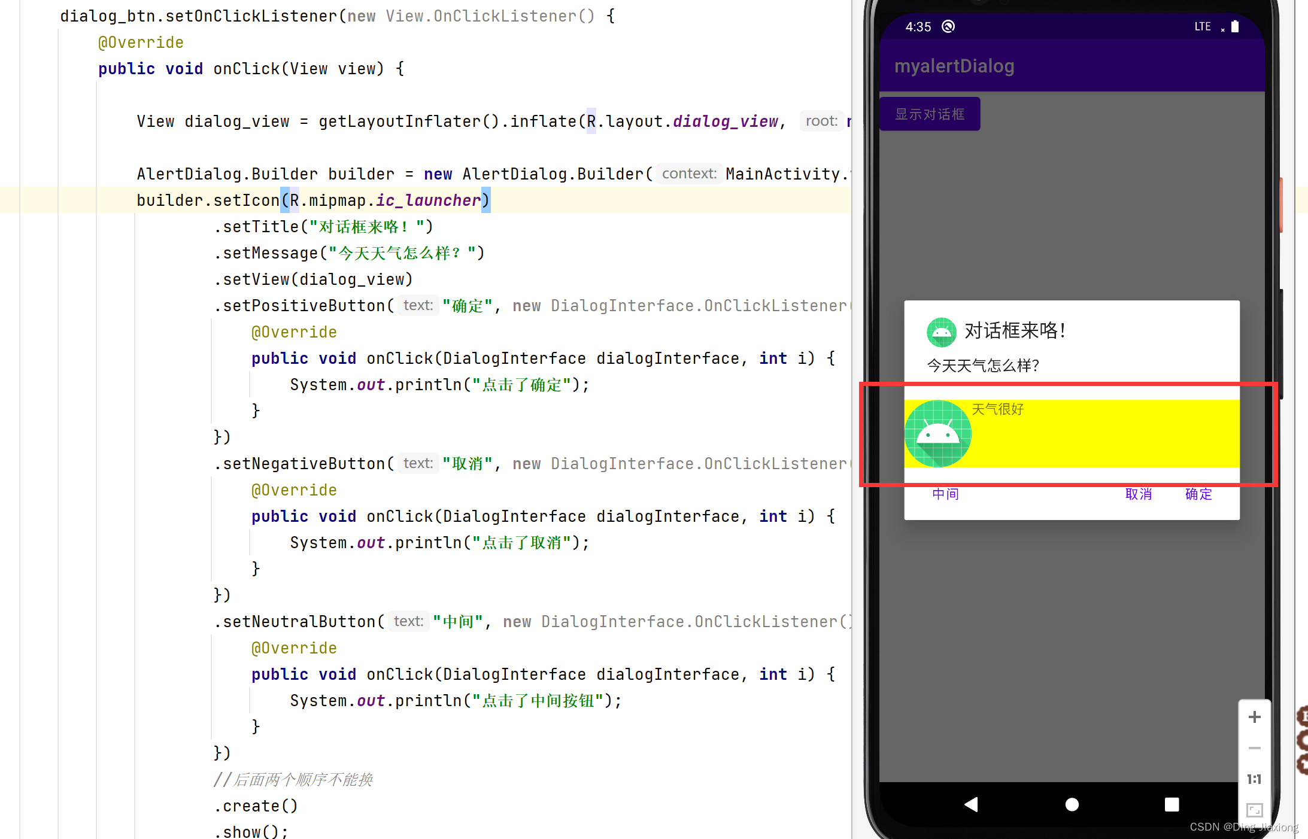Click the ic_launcher reference in setIcon line
Viewport: 1308px width, 839px height.
428,200
